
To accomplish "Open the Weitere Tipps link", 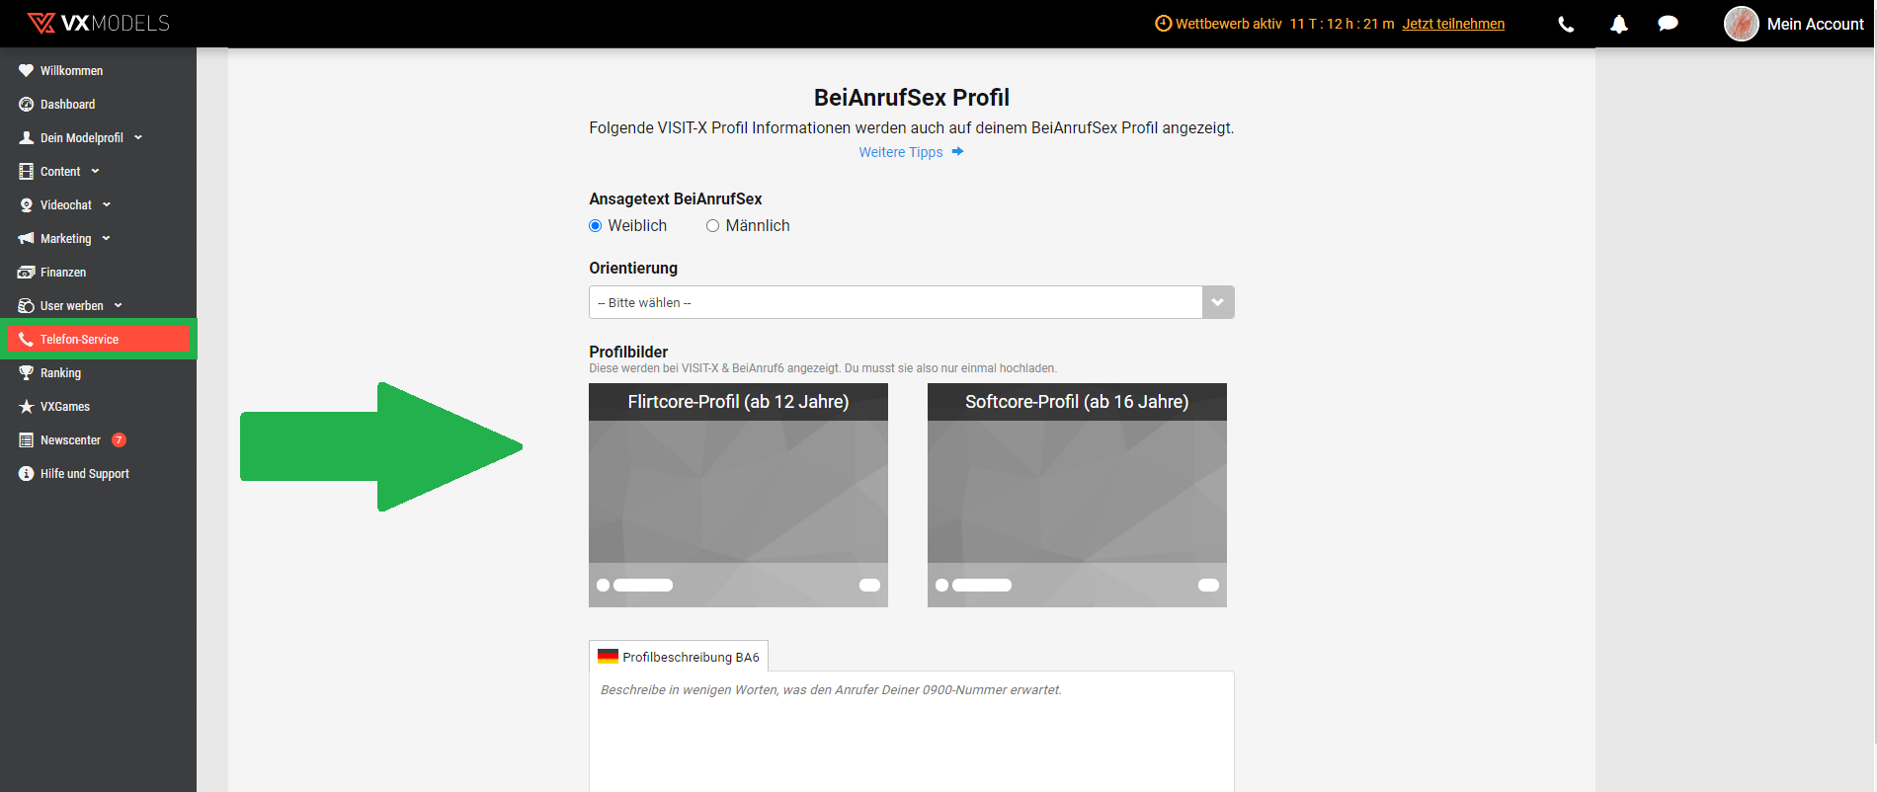I will tap(901, 152).
